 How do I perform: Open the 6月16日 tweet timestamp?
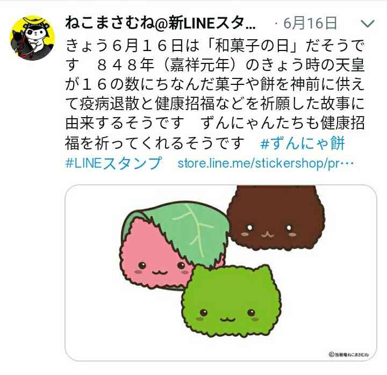(x=310, y=23)
